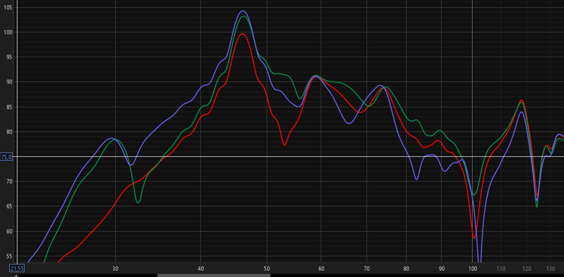
Task: Click the blue trace's highest peak near 46 Hz
Action: 243,11
